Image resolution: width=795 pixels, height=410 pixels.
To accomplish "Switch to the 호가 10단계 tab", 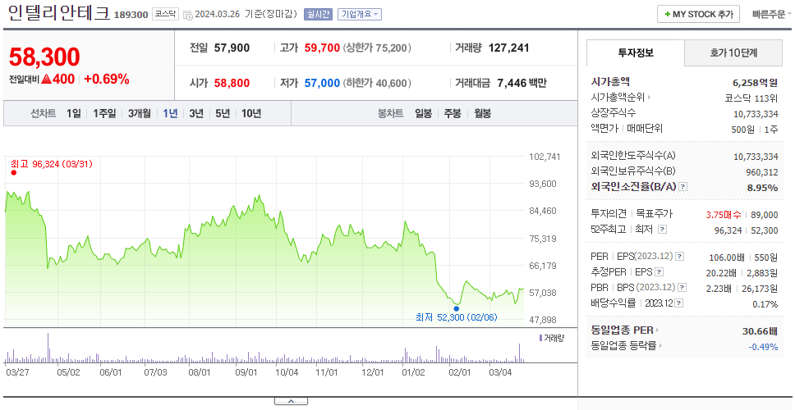I will (x=733, y=52).
